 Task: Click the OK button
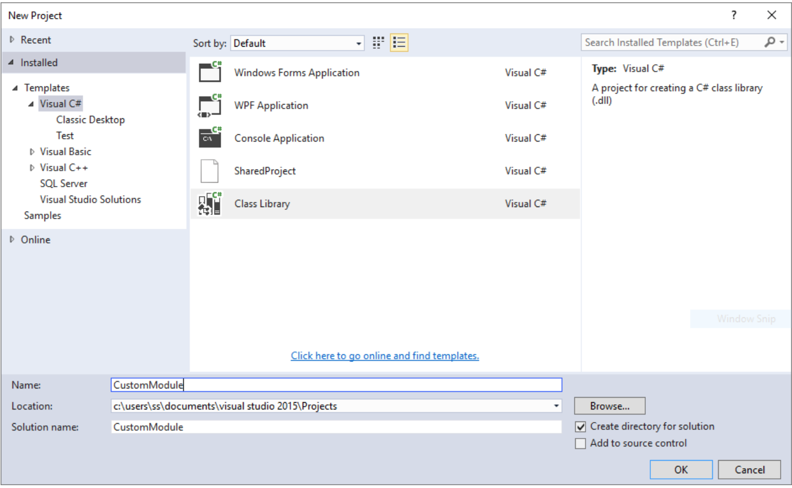coord(681,470)
